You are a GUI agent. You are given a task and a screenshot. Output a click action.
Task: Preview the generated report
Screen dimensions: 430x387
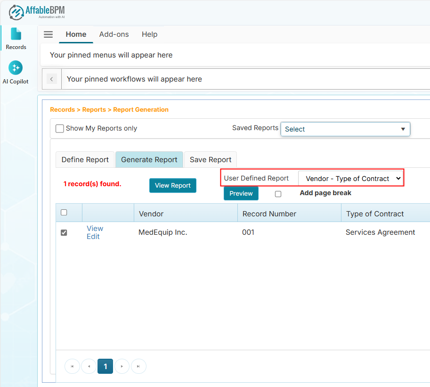click(x=241, y=193)
